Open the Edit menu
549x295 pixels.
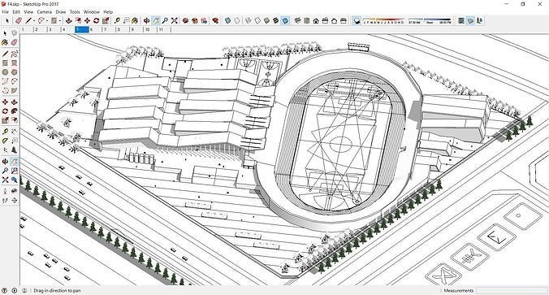click(x=16, y=11)
